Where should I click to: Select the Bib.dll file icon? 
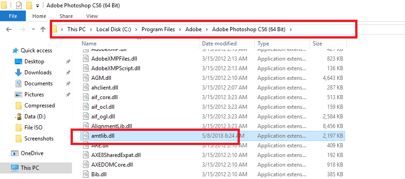point(86,174)
